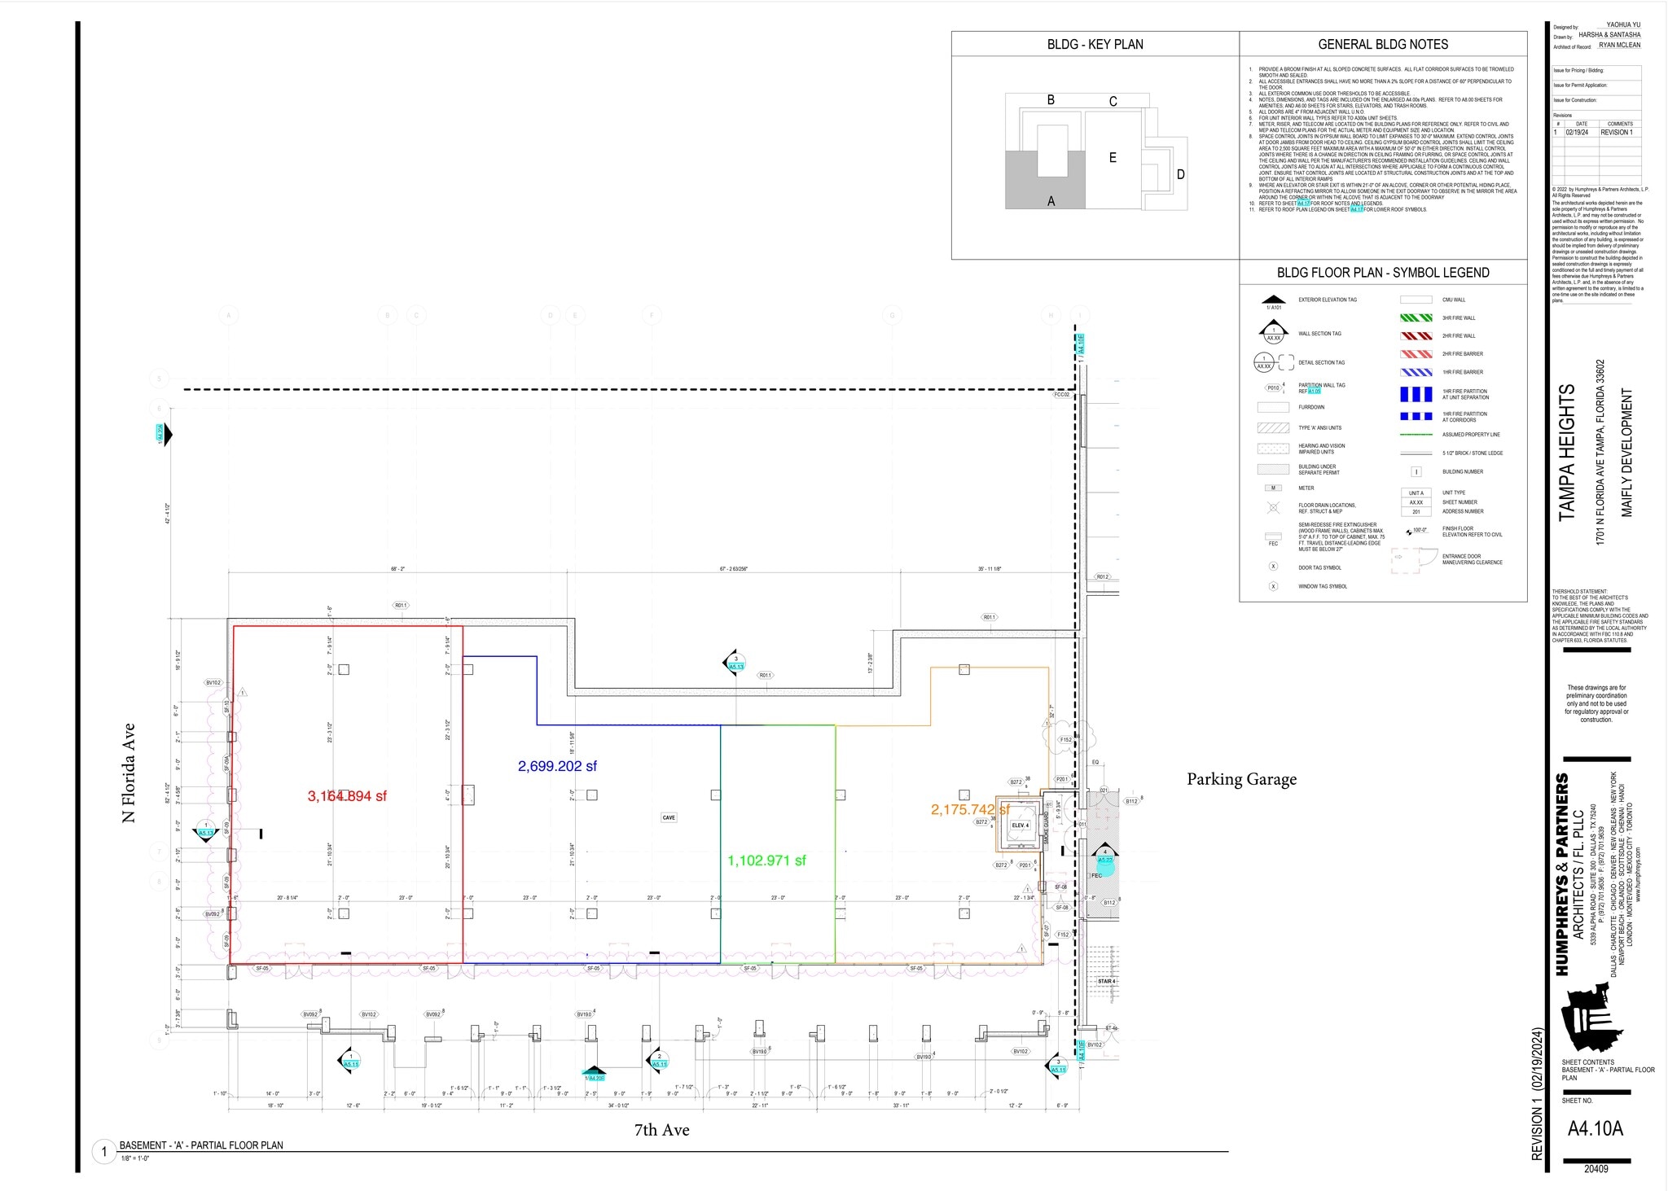Select the window tag symbol in the legend
1668x1191 pixels.
(x=1273, y=585)
